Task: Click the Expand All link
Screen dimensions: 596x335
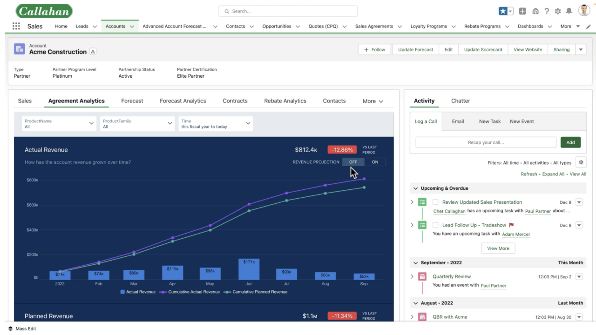Action: [553, 174]
